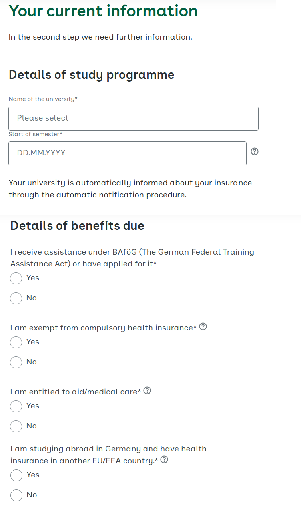Show help for compulsory health insurance exemption
The height and width of the screenshot is (519, 301).
(203, 327)
